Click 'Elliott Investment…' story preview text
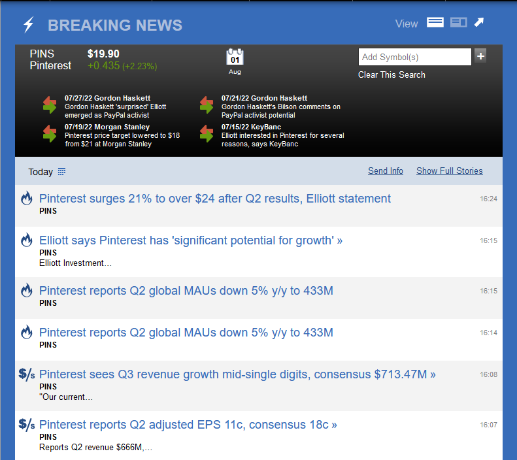The image size is (517, 460). pyautogui.click(x=75, y=263)
